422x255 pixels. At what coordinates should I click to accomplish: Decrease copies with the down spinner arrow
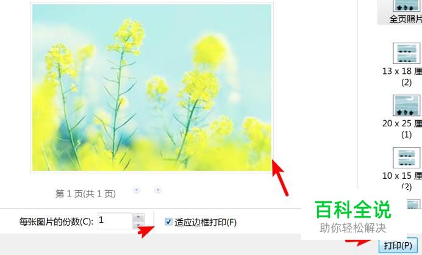(x=138, y=225)
